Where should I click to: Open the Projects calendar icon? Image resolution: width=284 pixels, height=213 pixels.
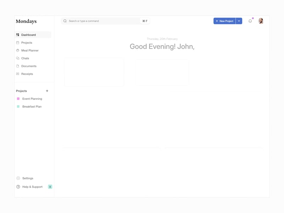pos(18,43)
